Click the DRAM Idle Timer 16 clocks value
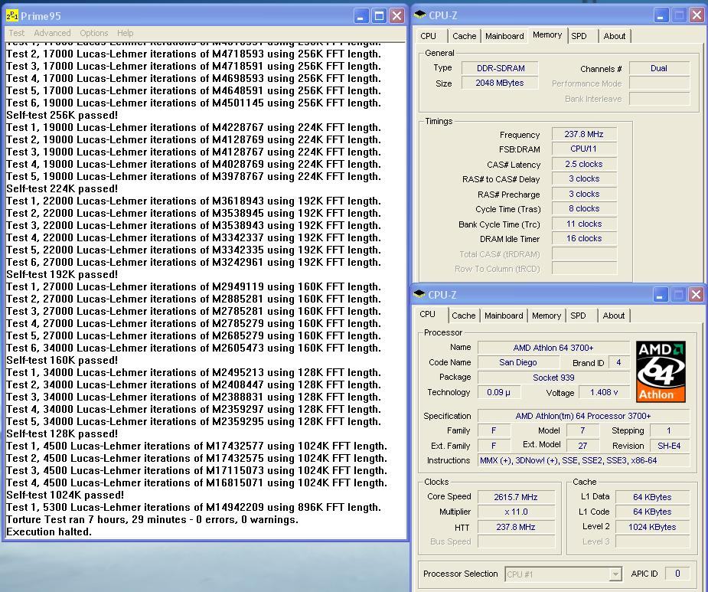 point(584,238)
